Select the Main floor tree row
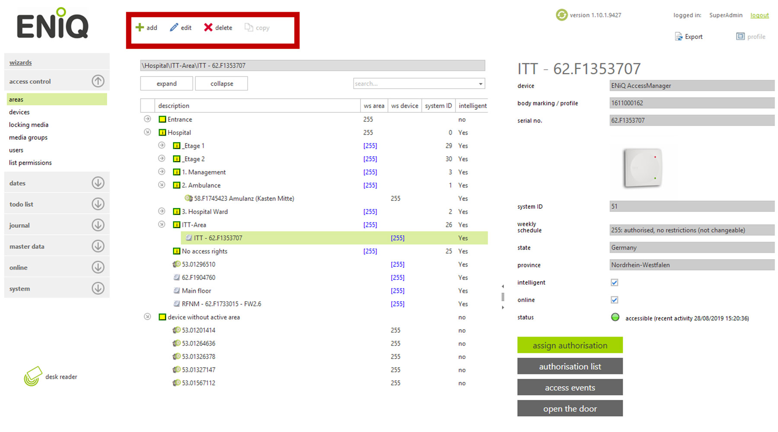This screenshot has width=778, height=432. tap(197, 291)
